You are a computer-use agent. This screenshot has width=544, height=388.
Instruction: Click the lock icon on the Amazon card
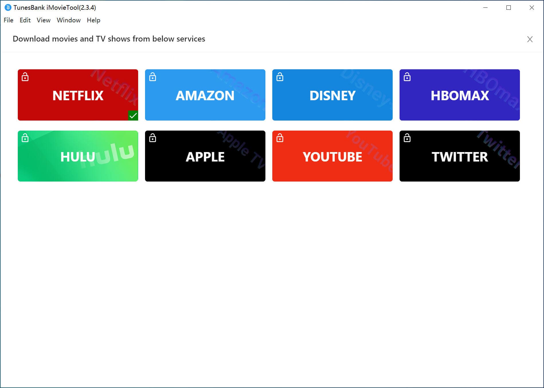pos(152,77)
